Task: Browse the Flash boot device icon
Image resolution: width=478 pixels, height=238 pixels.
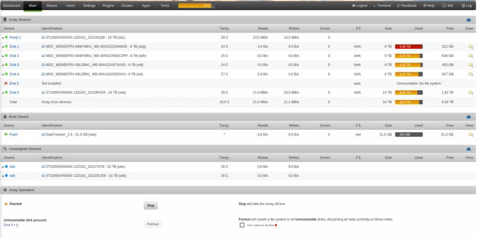Action: tap(471, 134)
